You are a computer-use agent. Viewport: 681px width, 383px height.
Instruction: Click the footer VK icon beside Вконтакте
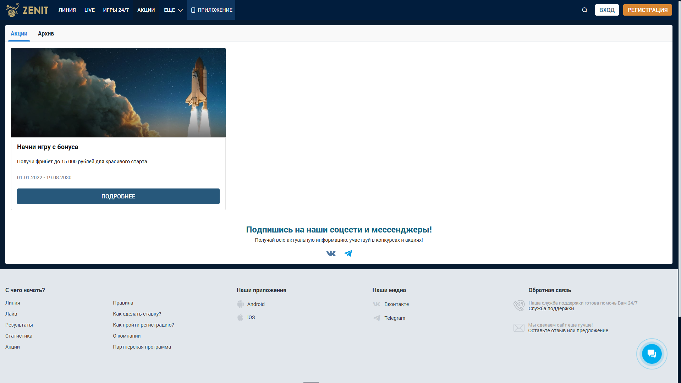point(377,304)
